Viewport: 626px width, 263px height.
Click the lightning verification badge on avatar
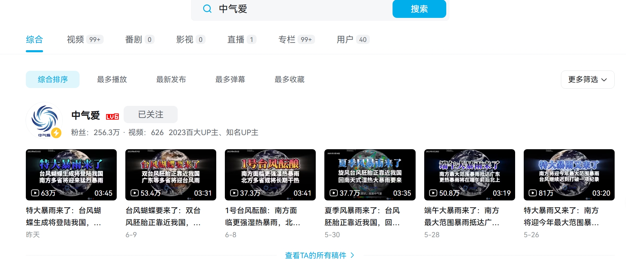(56, 133)
